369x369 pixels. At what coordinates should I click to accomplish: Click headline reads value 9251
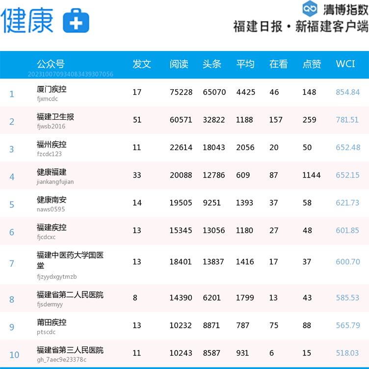[x=211, y=203]
